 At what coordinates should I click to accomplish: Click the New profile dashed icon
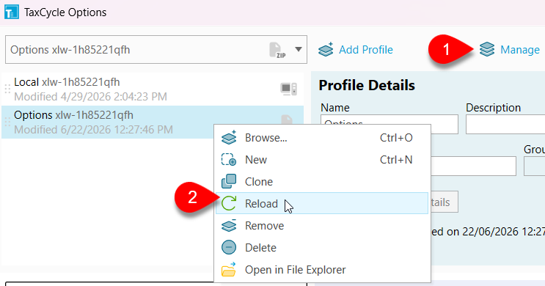click(x=229, y=160)
